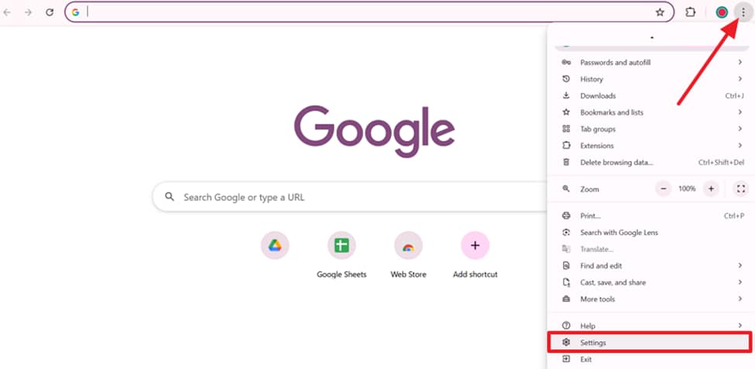The height and width of the screenshot is (369, 755).
Task: Click the Ctrl+Shift+Del shortcut text
Action: click(721, 162)
